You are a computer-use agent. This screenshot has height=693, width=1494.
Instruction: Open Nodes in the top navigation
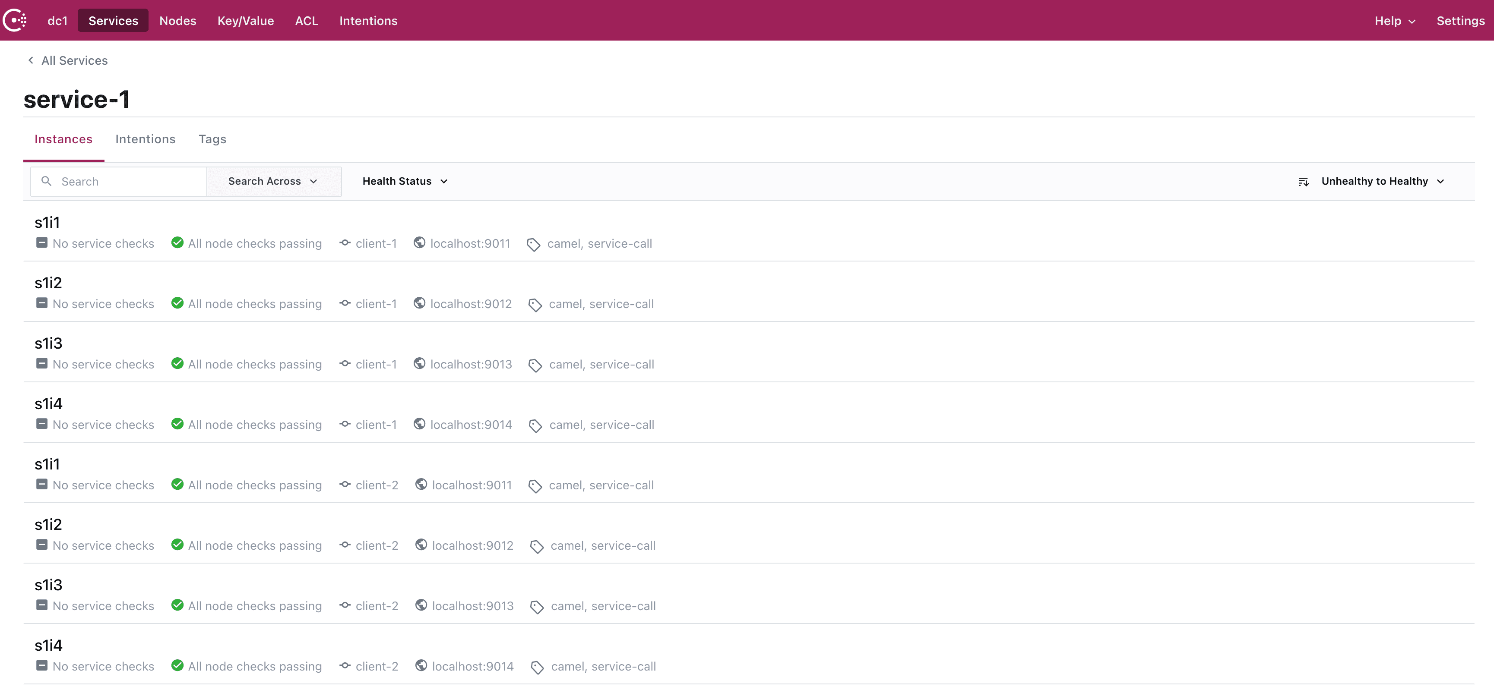pos(177,21)
